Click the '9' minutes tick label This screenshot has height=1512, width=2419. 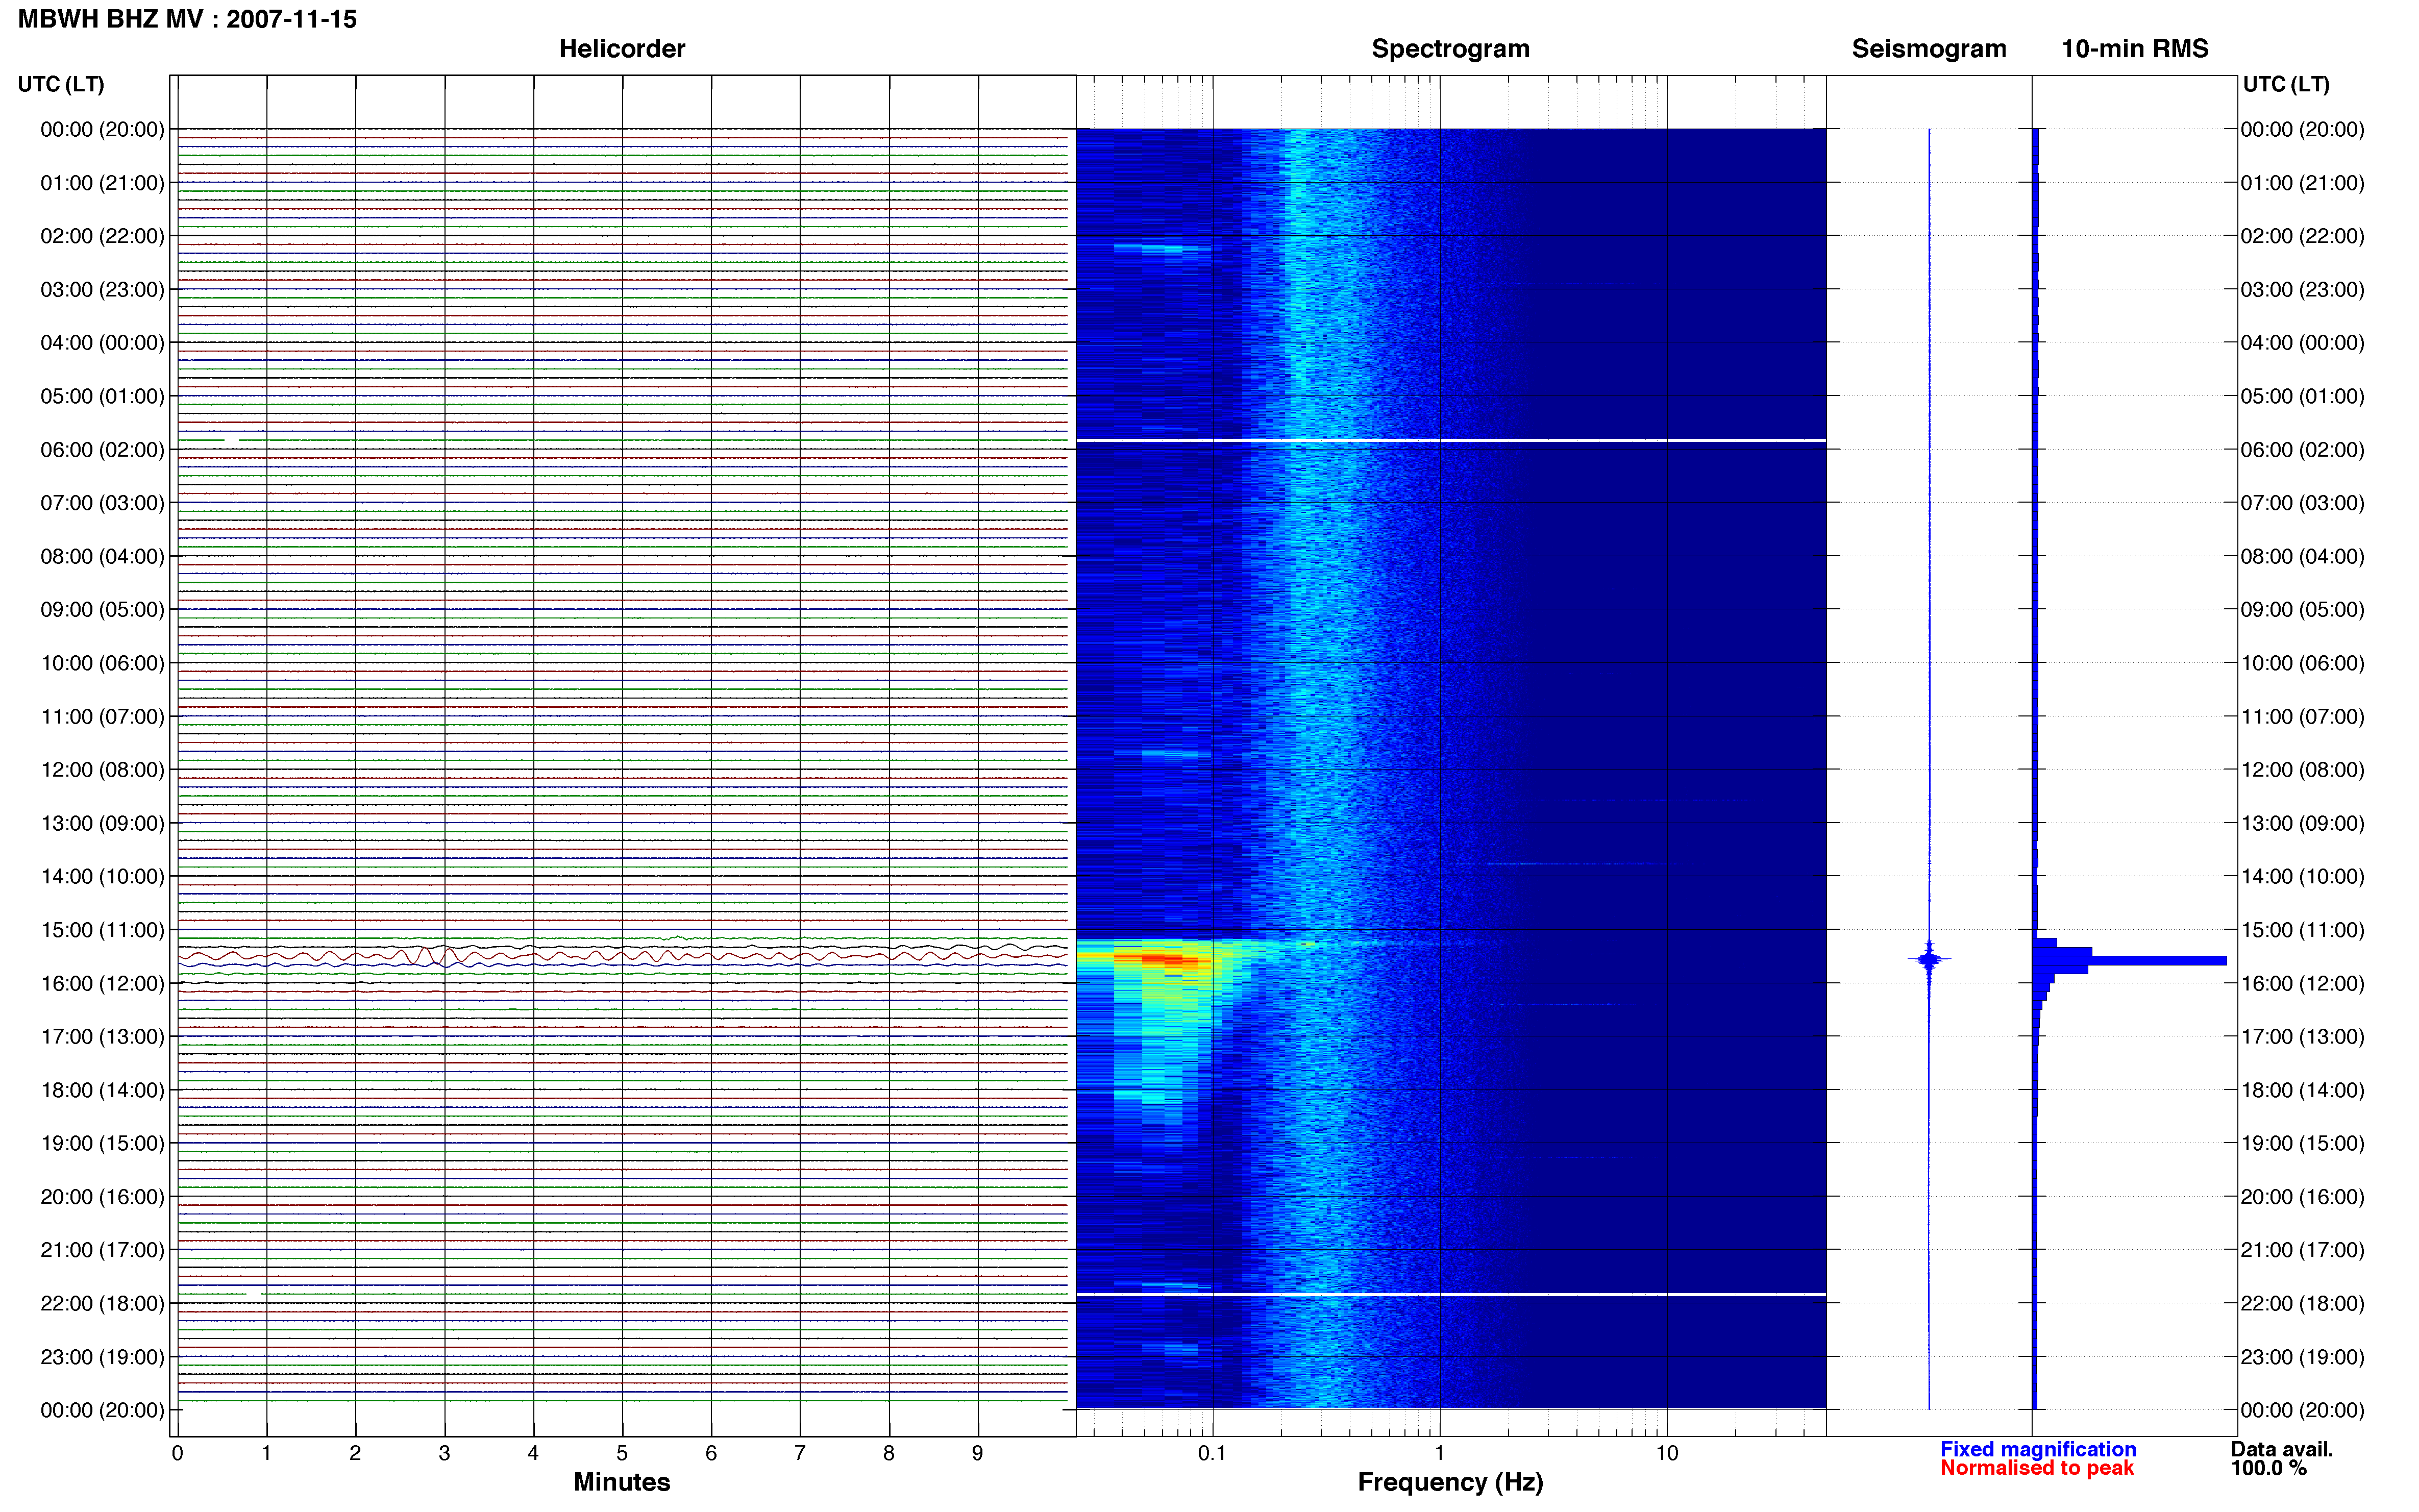[x=977, y=1453]
